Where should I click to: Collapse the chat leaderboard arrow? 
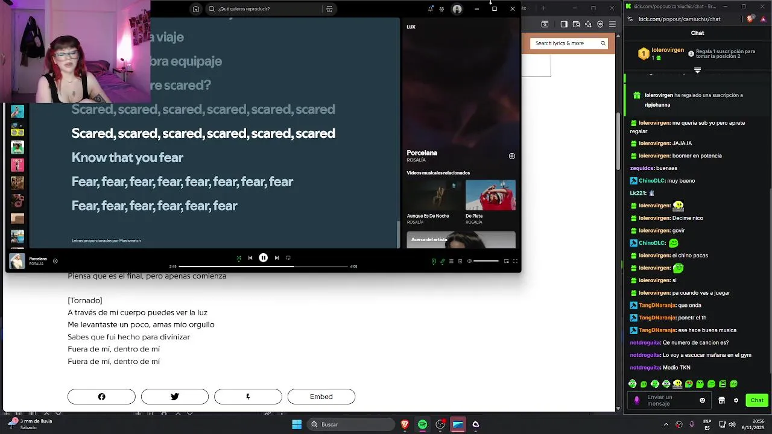point(697,71)
